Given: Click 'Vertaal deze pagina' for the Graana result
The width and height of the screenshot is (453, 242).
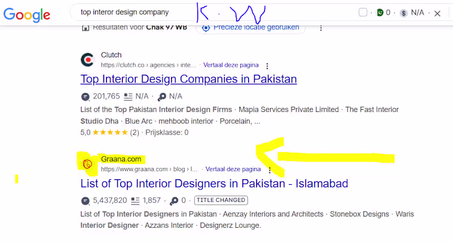Looking at the screenshot, I should [x=233, y=169].
